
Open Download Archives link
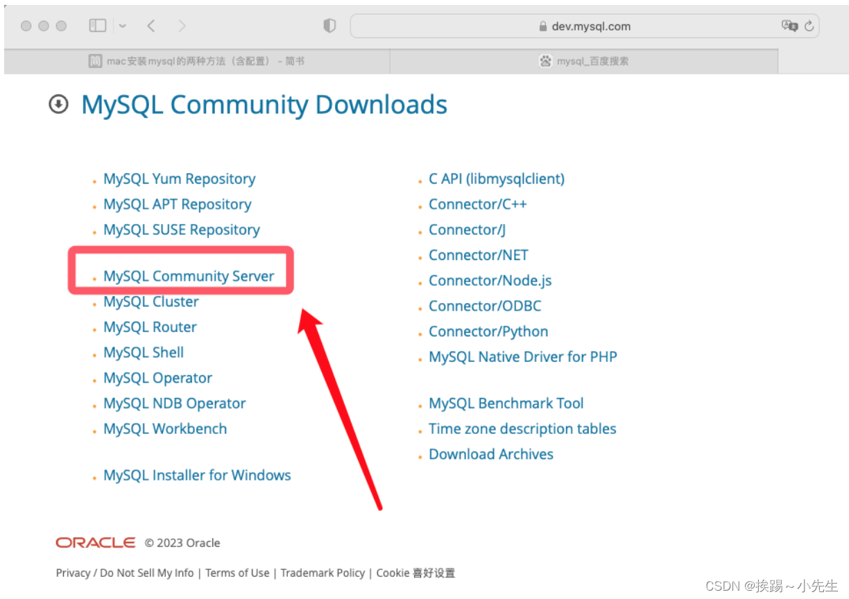(491, 455)
